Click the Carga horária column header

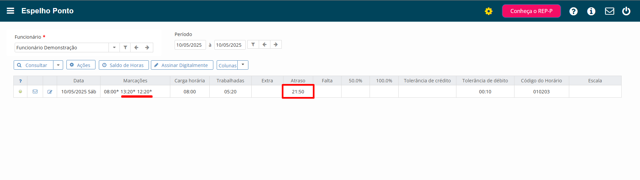(190, 81)
